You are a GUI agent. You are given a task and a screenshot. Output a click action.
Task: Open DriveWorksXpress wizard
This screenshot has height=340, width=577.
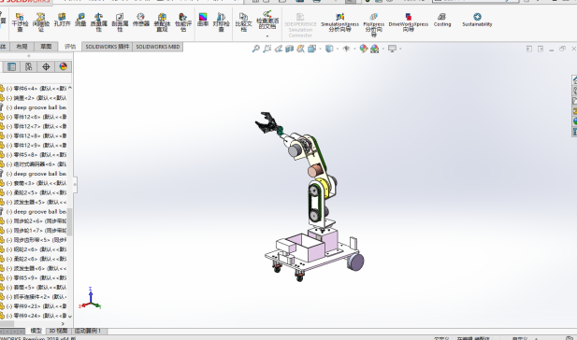click(x=409, y=22)
